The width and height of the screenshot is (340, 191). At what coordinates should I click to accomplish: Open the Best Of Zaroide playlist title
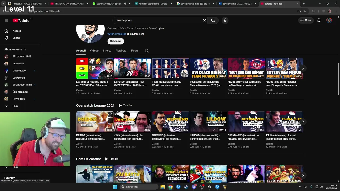coord(88,159)
